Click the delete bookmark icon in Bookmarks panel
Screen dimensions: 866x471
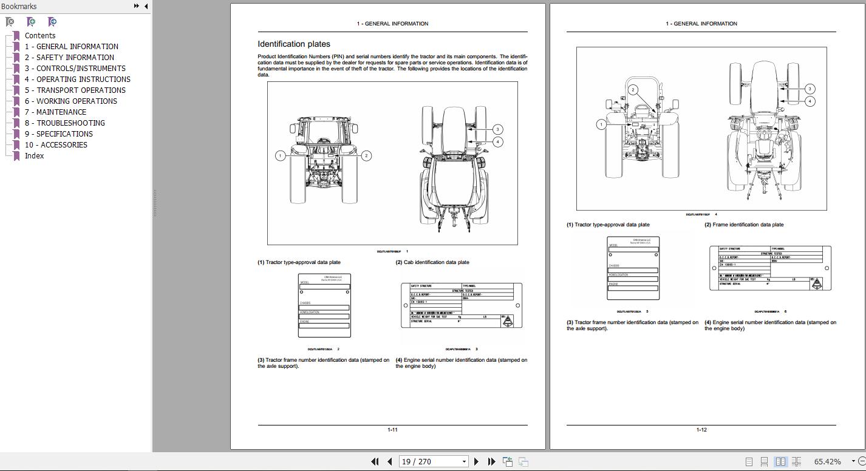(x=9, y=22)
